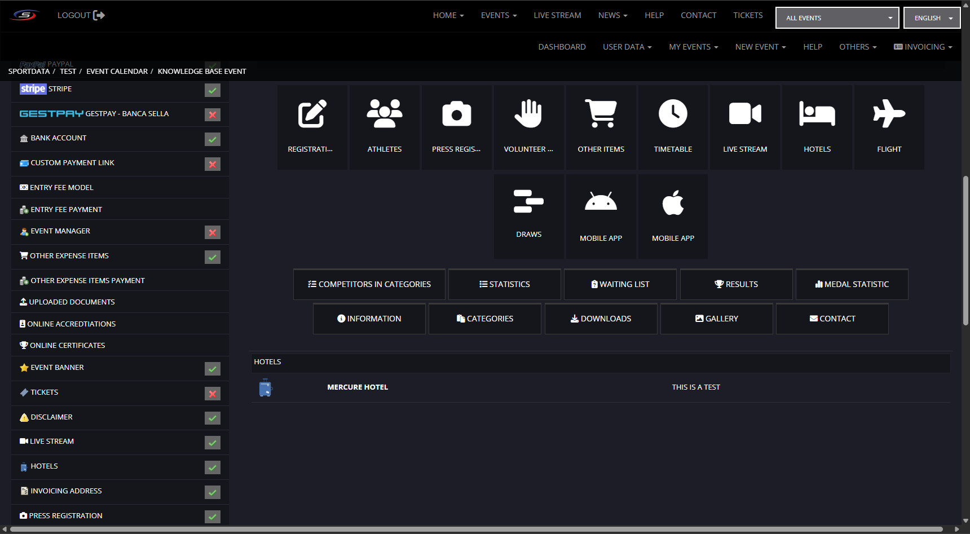The image size is (970, 534).
Task: Click the Event Manager person icon
Action: 24,231
